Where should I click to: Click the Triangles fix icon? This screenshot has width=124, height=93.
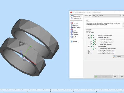click(72, 32)
